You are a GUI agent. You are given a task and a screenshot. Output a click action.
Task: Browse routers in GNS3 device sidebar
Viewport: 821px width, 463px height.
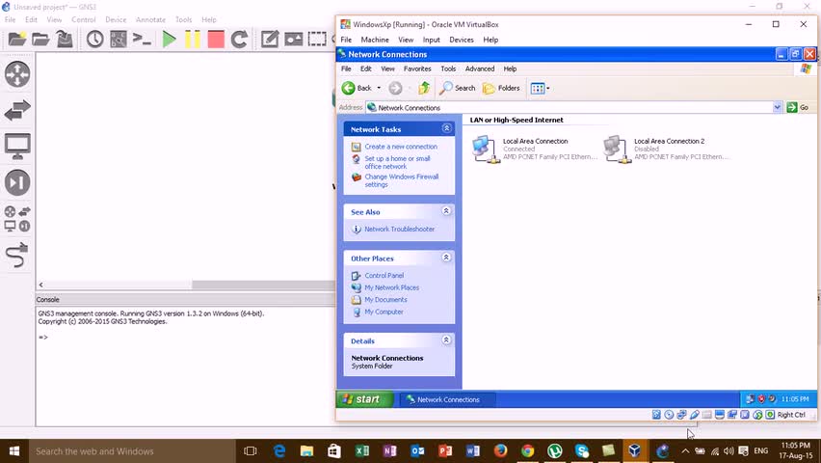click(x=17, y=74)
